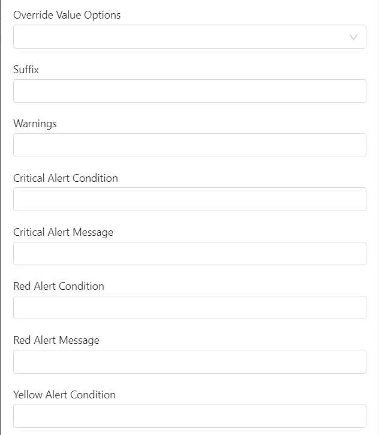This screenshot has height=435, width=379.
Task: Click the "Critical Alert Message" label
Action: [63, 232]
